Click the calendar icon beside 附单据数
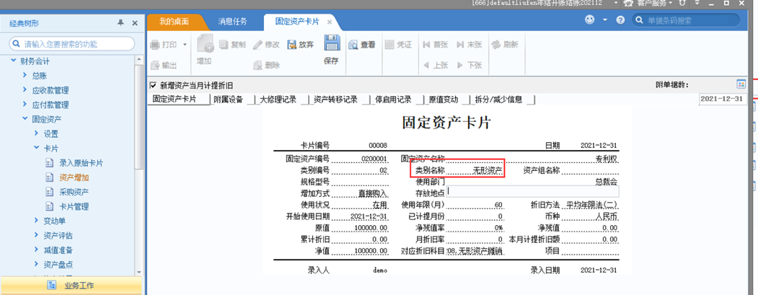Viewport: 758px width, 295px height. tap(741, 84)
